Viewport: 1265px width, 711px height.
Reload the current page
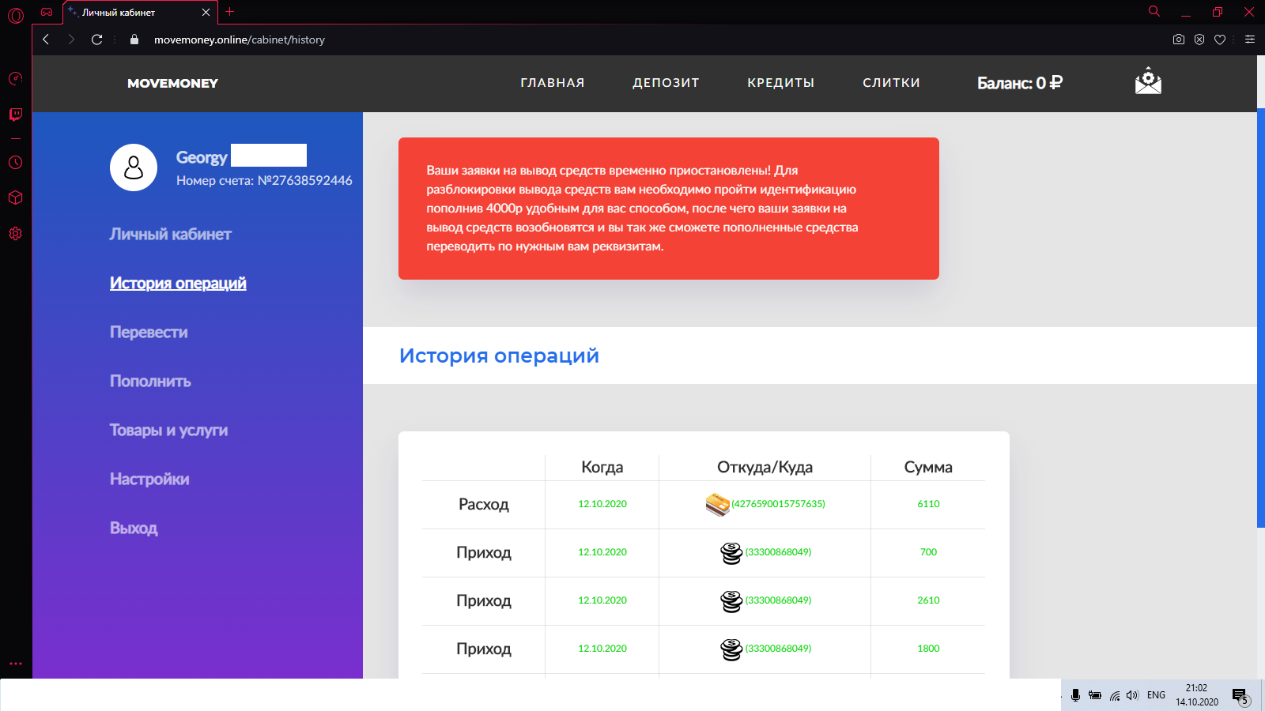(97, 39)
